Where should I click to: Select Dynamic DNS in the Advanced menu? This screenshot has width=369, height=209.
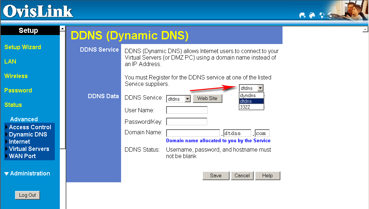point(28,134)
